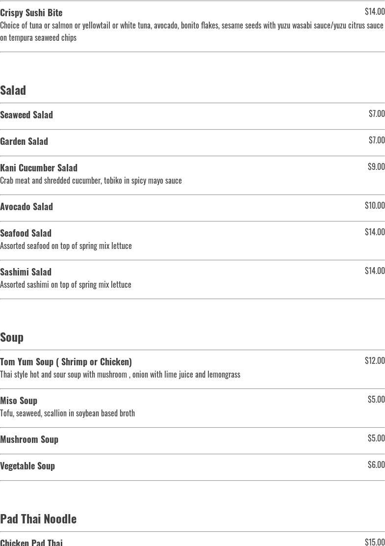Click the Chicken Pad Thai item
Screen dimensions: 385x546
pos(31,542)
